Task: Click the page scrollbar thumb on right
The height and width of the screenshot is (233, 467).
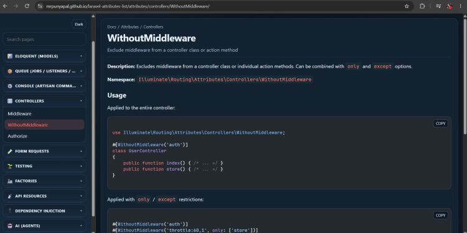Action: 465,76
